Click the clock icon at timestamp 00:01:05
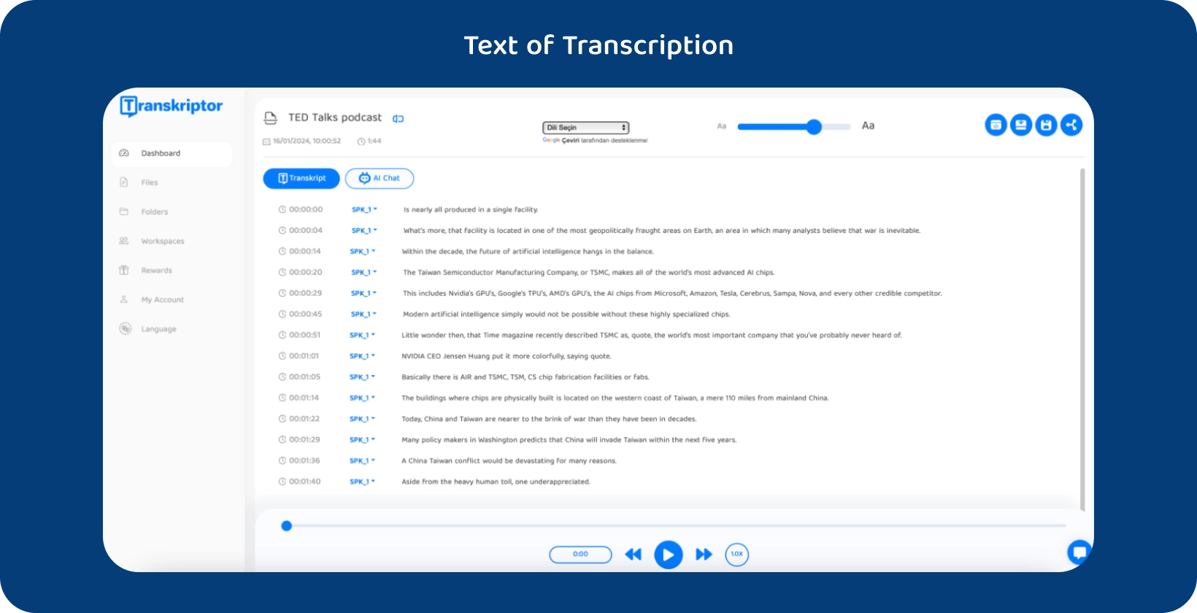 tap(282, 377)
